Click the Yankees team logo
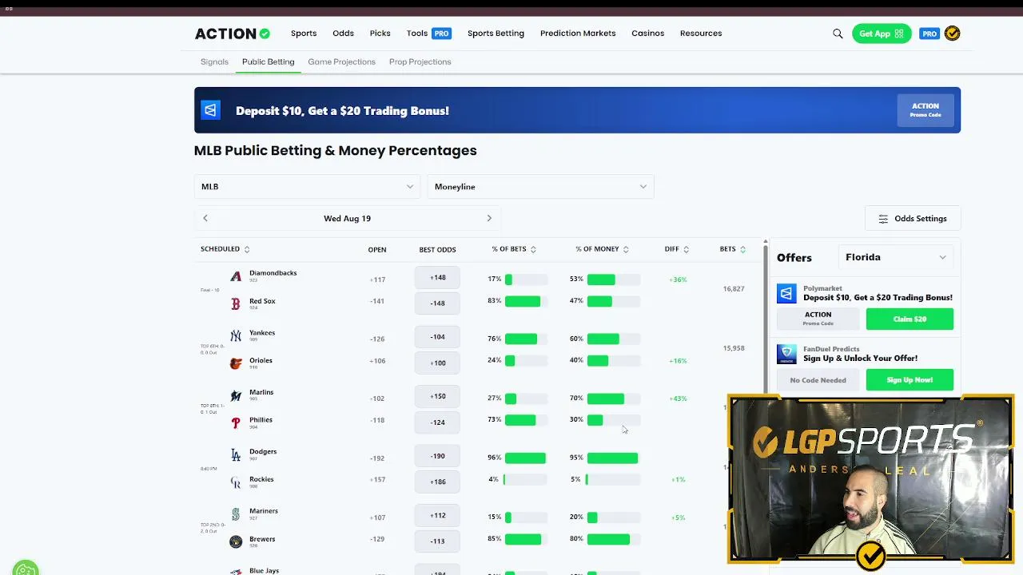The image size is (1023, 575). [236, 336]
